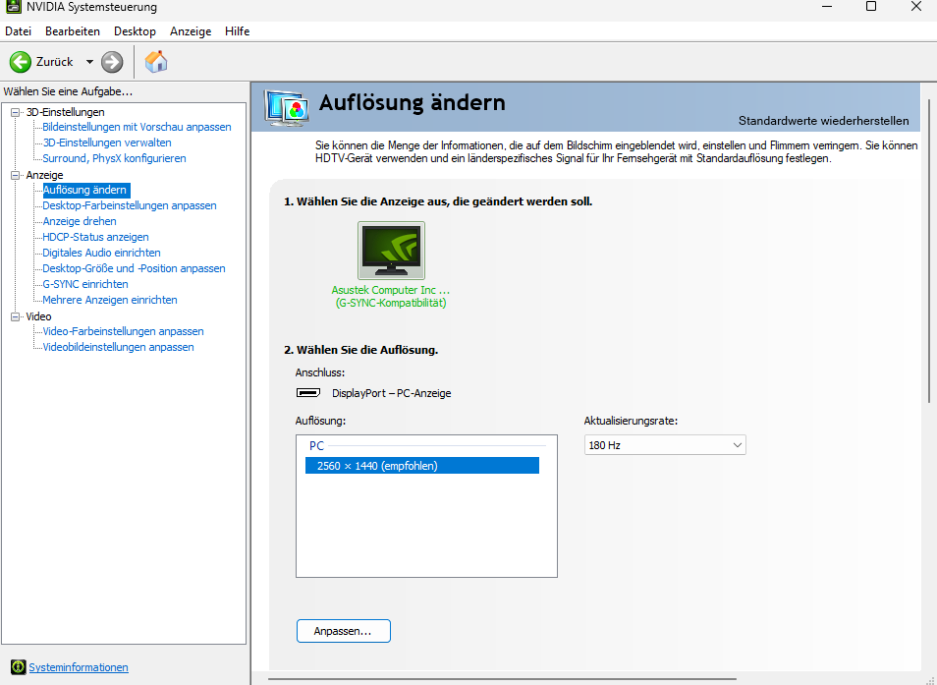Go to the home page house icon
Image resolution: width=937 pixels, height=685 pixels.
[x=156, y=62]
